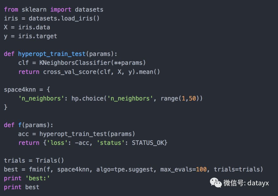Click the STATUS_OK constant

(148, 143)
